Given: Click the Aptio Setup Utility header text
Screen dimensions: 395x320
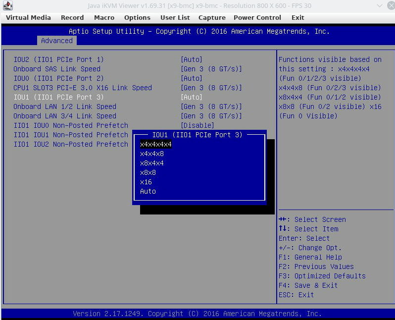Looking at the screenshot, I should tap(199, 31).
